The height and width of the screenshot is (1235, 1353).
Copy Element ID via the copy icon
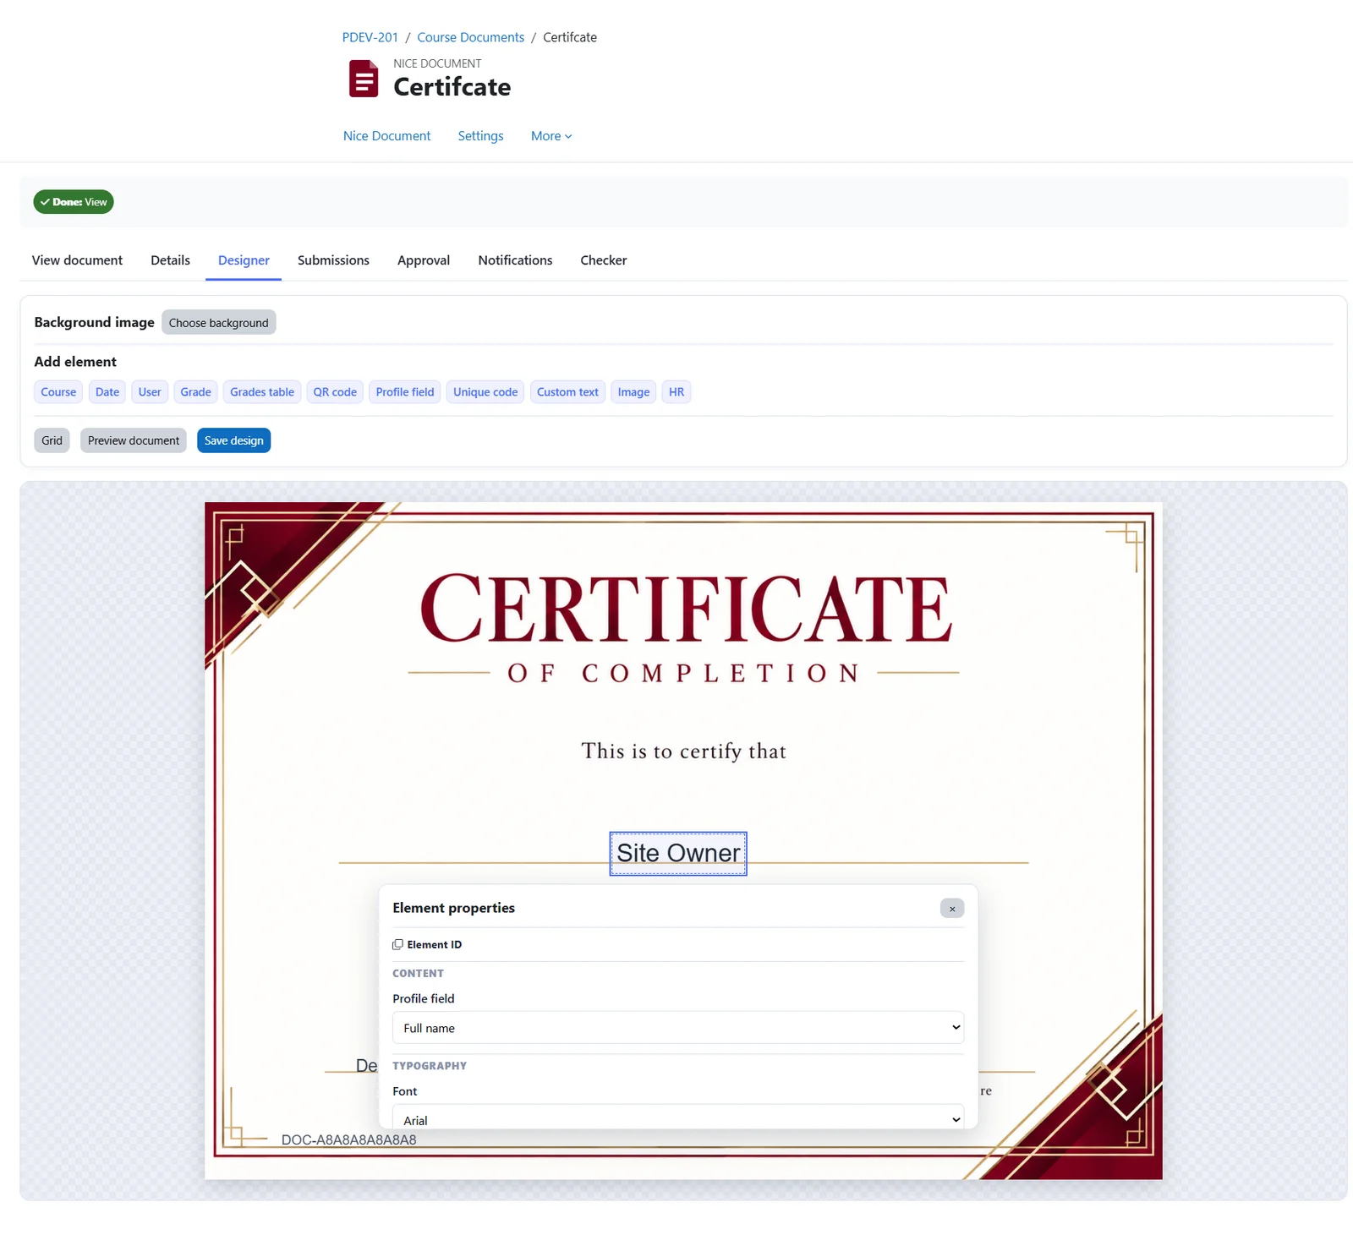pyautogui.click(x=397, y=944)
